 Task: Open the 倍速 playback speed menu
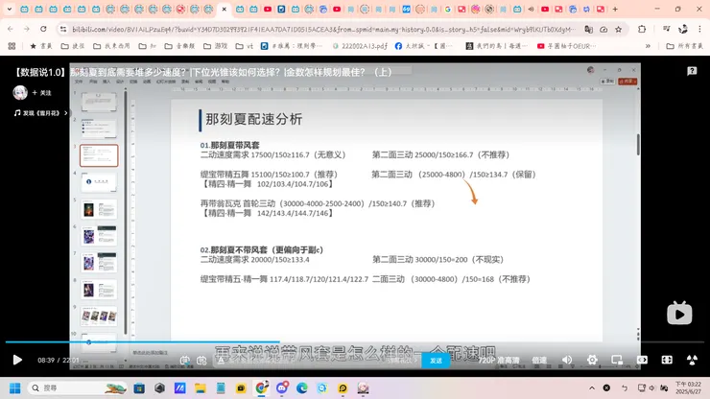(x=539, y=360)
